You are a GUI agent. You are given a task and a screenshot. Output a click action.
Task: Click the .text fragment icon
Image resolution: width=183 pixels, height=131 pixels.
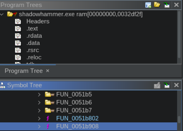(x=18, y=29)
